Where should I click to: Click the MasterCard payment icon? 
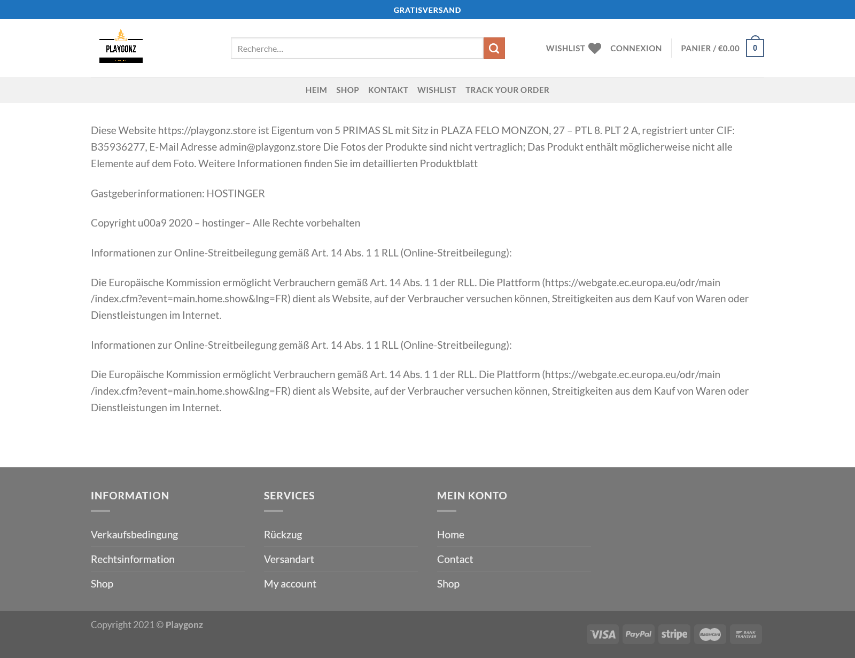710,634
